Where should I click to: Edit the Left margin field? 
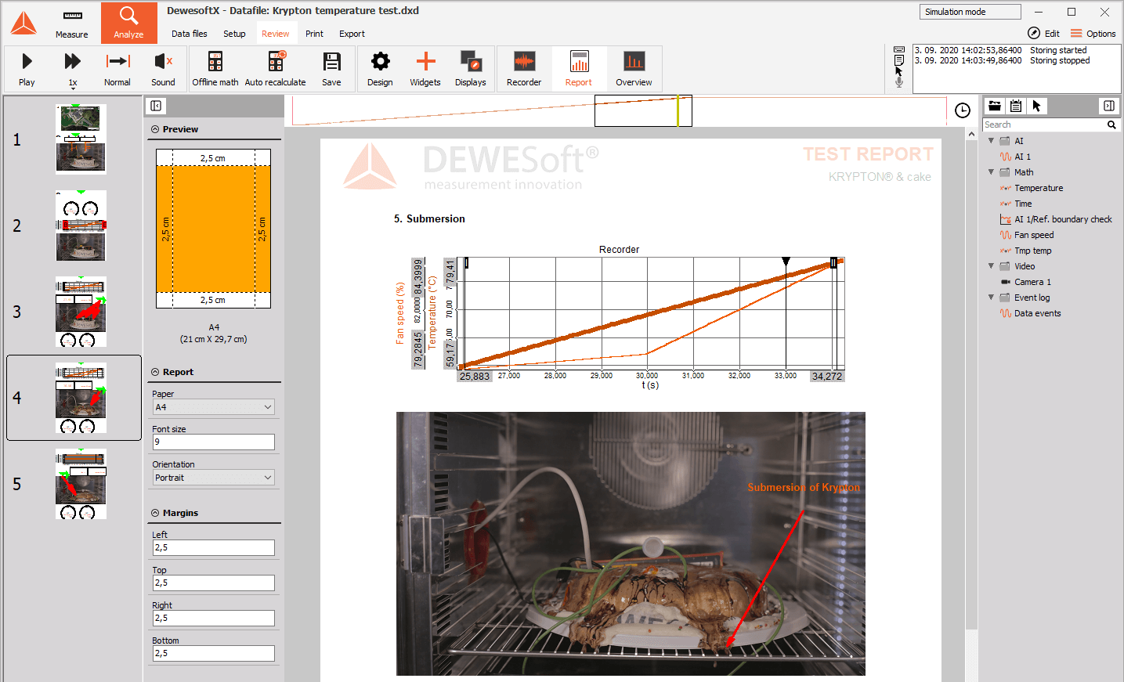click(x=213, y=547)
